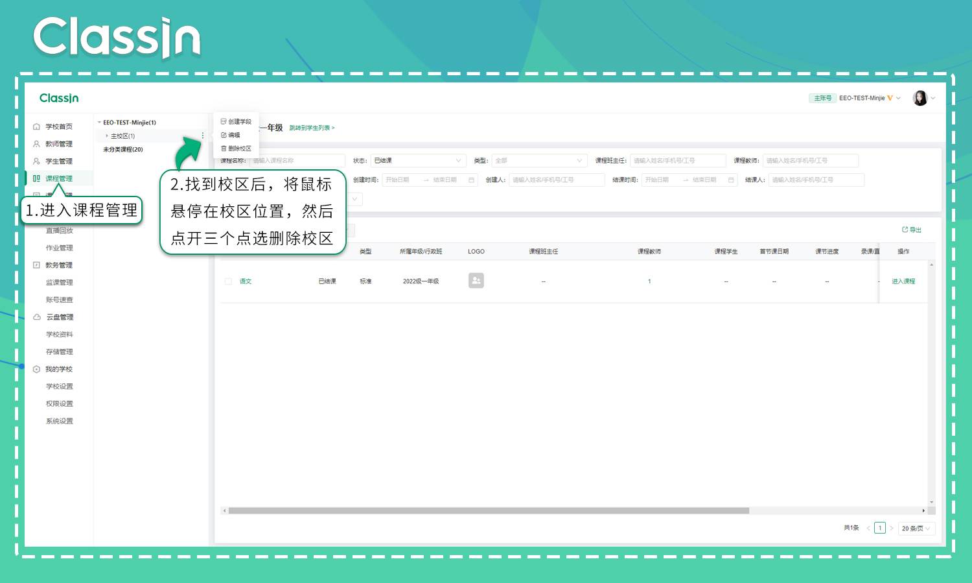Click the 主账号 badge
The width and height of the screenshot is (972, 583).
tap(823, 98)
